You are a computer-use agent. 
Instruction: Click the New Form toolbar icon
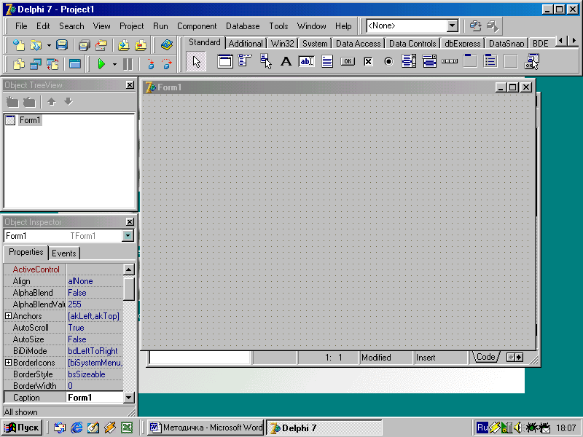coord(75,64)
